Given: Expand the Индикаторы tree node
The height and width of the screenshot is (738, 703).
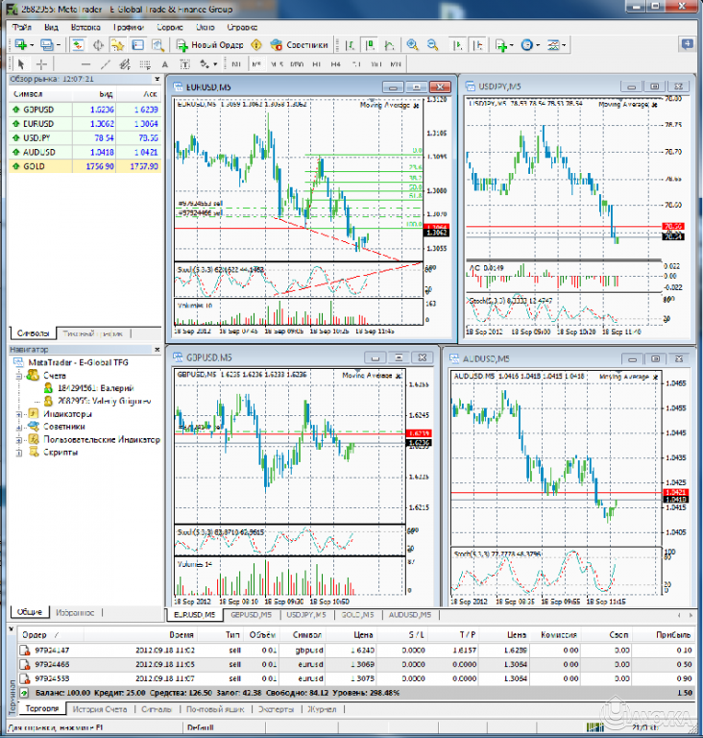Looking at the screenshot, I should coord(20,414).
